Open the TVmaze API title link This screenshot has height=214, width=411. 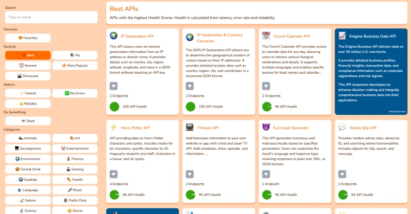[207, 128]
